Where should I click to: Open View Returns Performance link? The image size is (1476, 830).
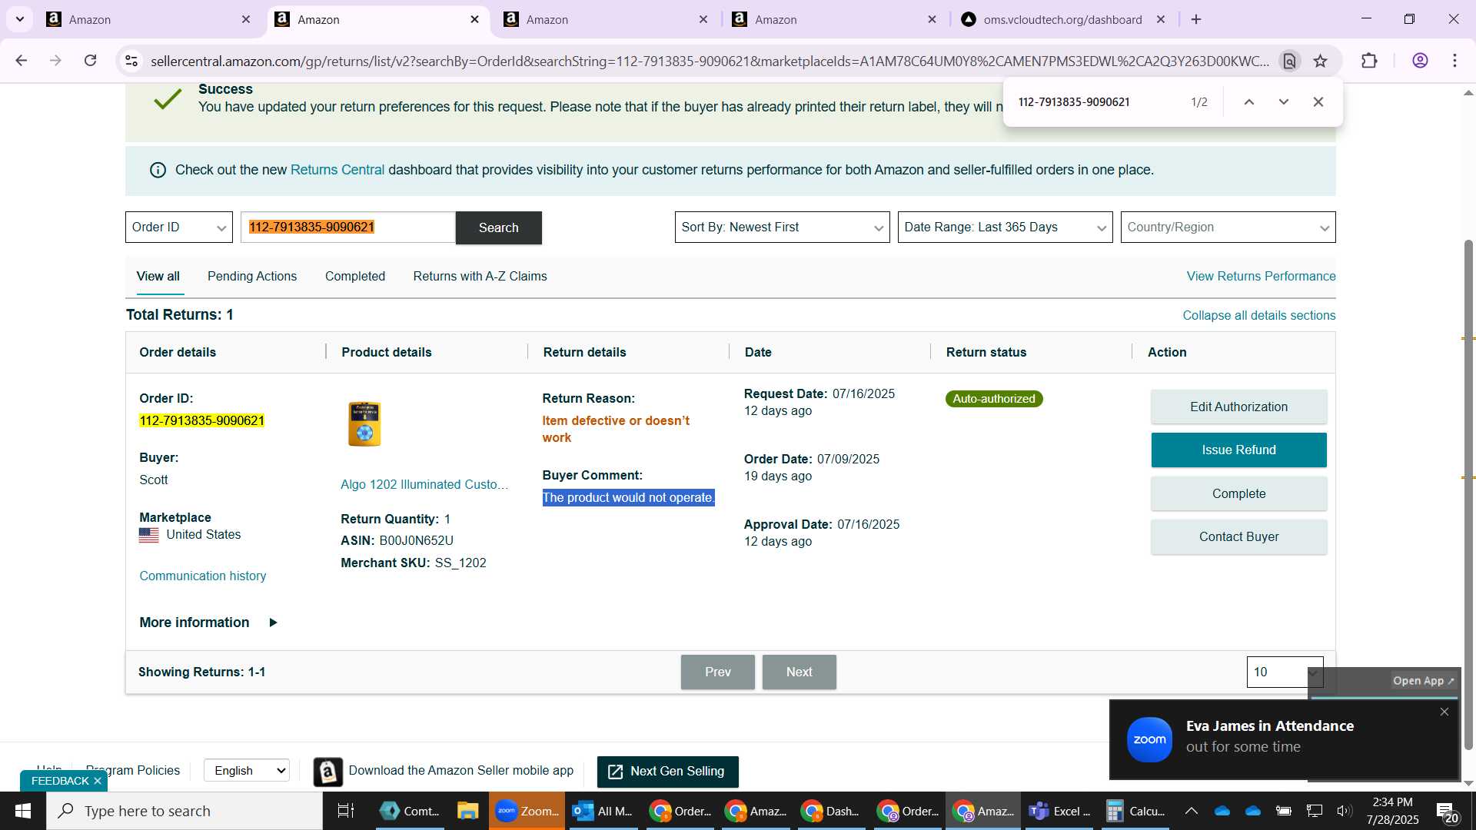[1261, 277]
